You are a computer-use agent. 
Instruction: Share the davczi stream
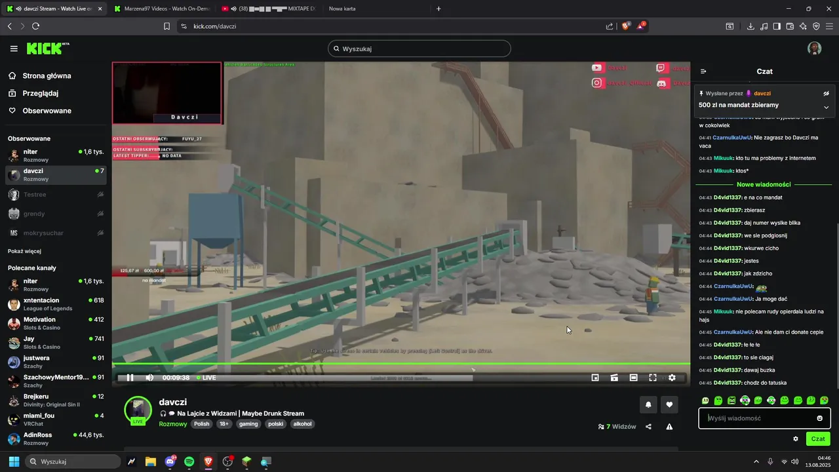point(648,427)
